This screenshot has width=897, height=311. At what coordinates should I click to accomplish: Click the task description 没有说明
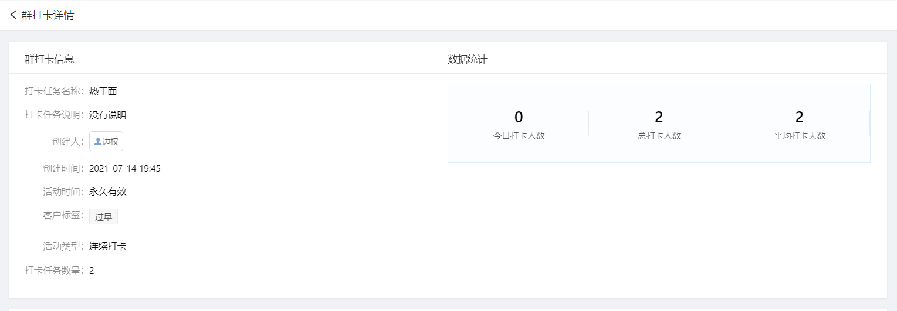tap(108, 115)
